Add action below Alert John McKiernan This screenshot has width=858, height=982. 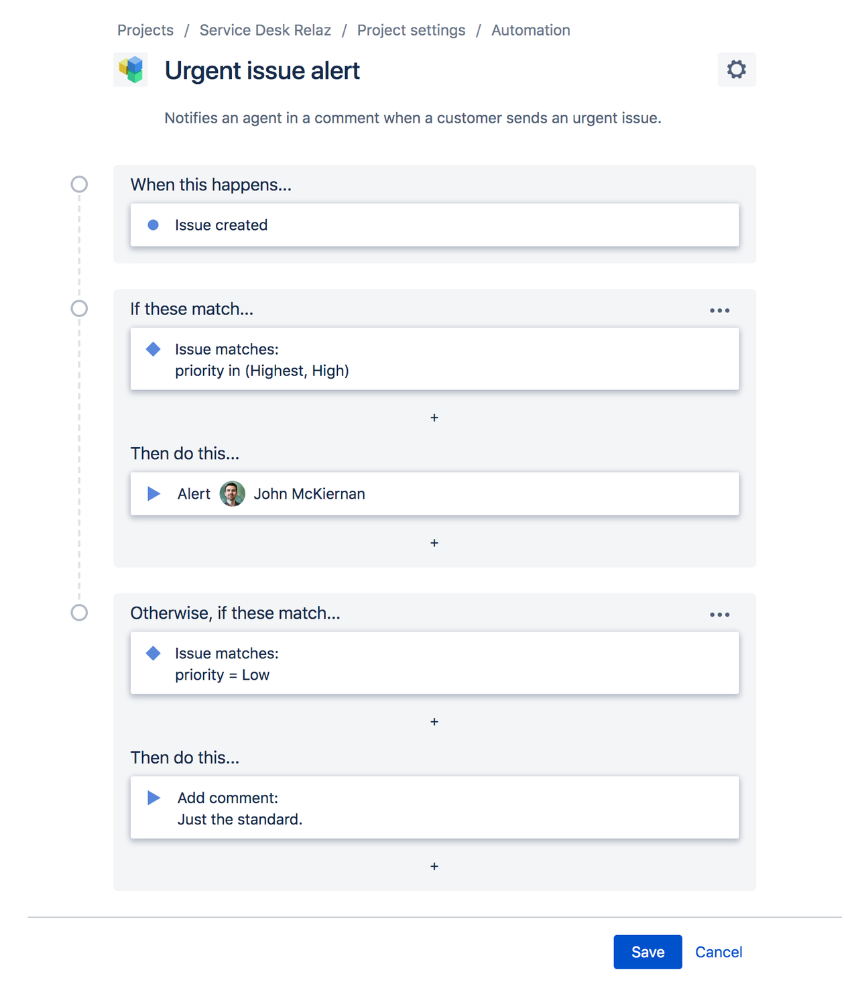pyautogui.click(x=434, y=543)
